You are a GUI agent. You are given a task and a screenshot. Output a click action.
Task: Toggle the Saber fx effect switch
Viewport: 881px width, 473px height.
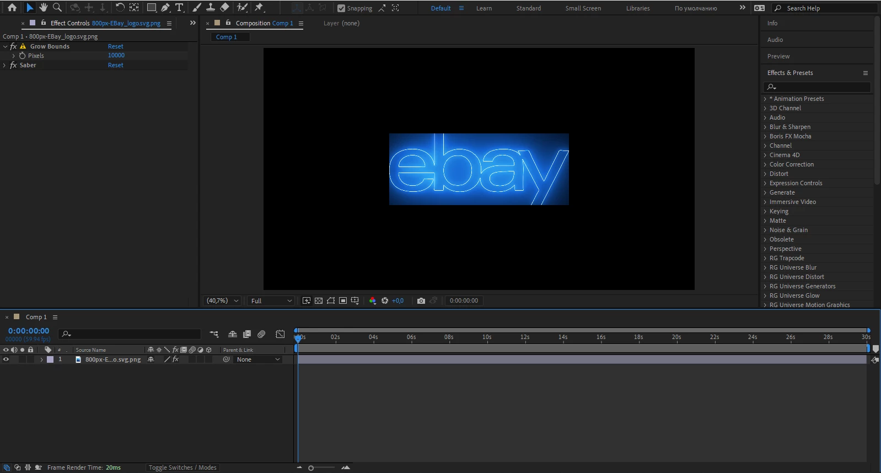[x=14, y=65]
